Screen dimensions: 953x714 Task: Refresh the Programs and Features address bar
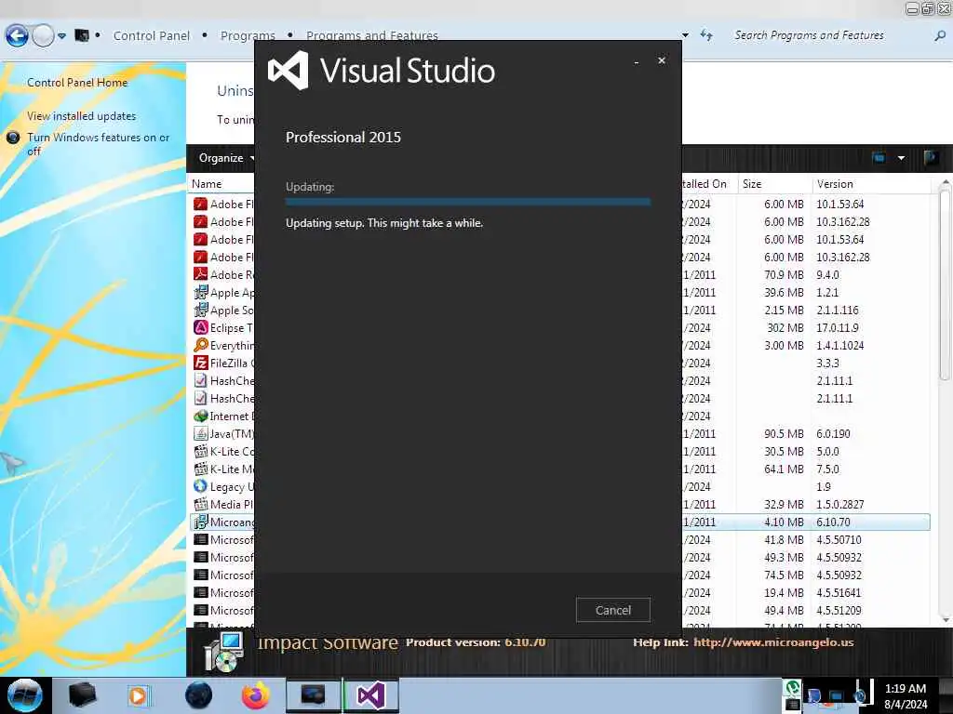705,35
